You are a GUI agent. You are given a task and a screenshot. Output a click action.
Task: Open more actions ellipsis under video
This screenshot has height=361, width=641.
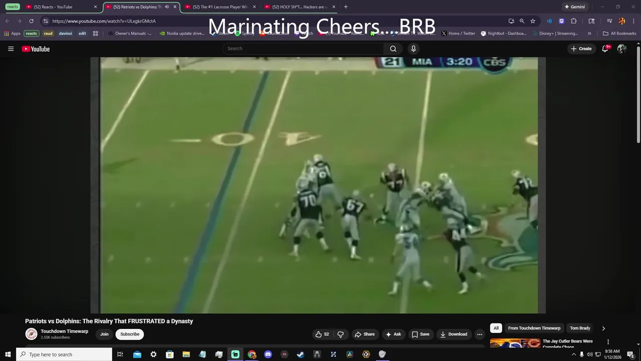[479, 334]
